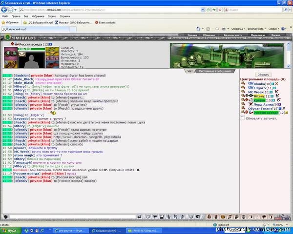Image resolution: width=293 pixels, height=234 pixels.
Task: Click the musical note sound icon
Action: pos(183,216)
